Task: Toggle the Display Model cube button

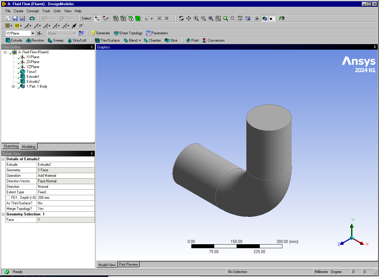Action: 265,18
